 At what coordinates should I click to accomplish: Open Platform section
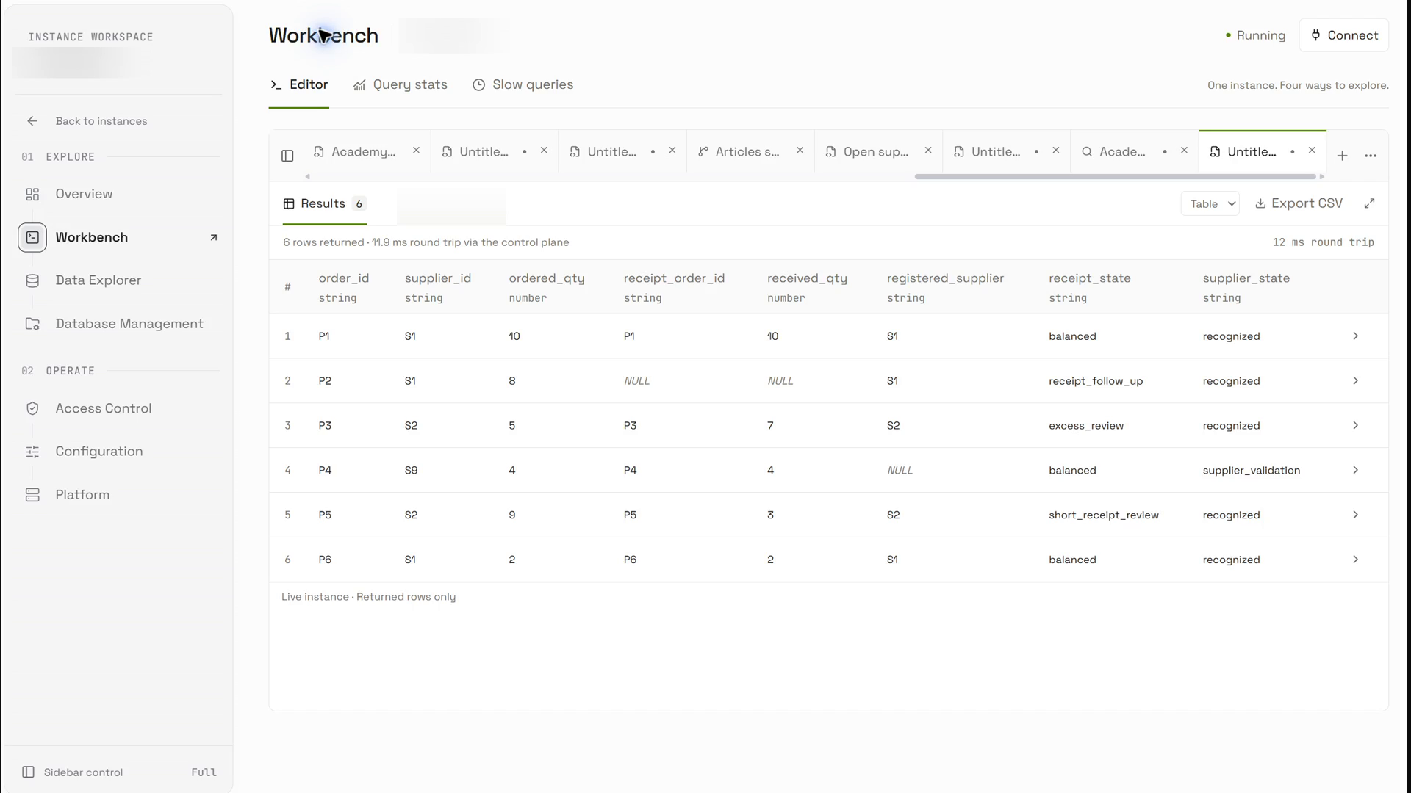point(82,495)
